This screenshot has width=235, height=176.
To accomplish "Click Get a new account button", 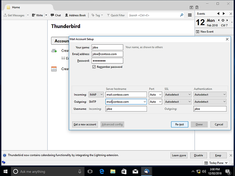I will tap(85, 125).
